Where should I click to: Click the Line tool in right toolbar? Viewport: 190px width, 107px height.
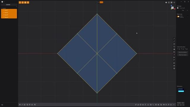pos(174,39)
